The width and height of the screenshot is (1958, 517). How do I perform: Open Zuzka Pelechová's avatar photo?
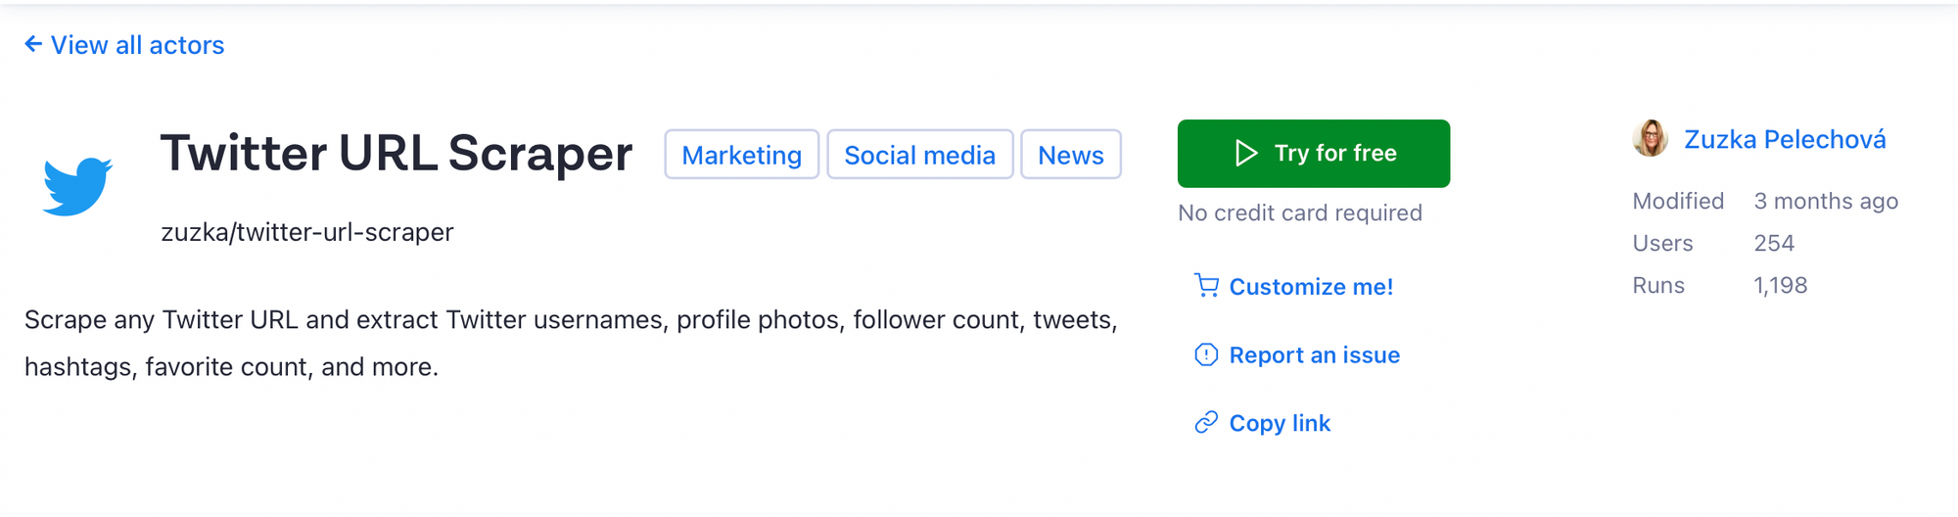1650,139
